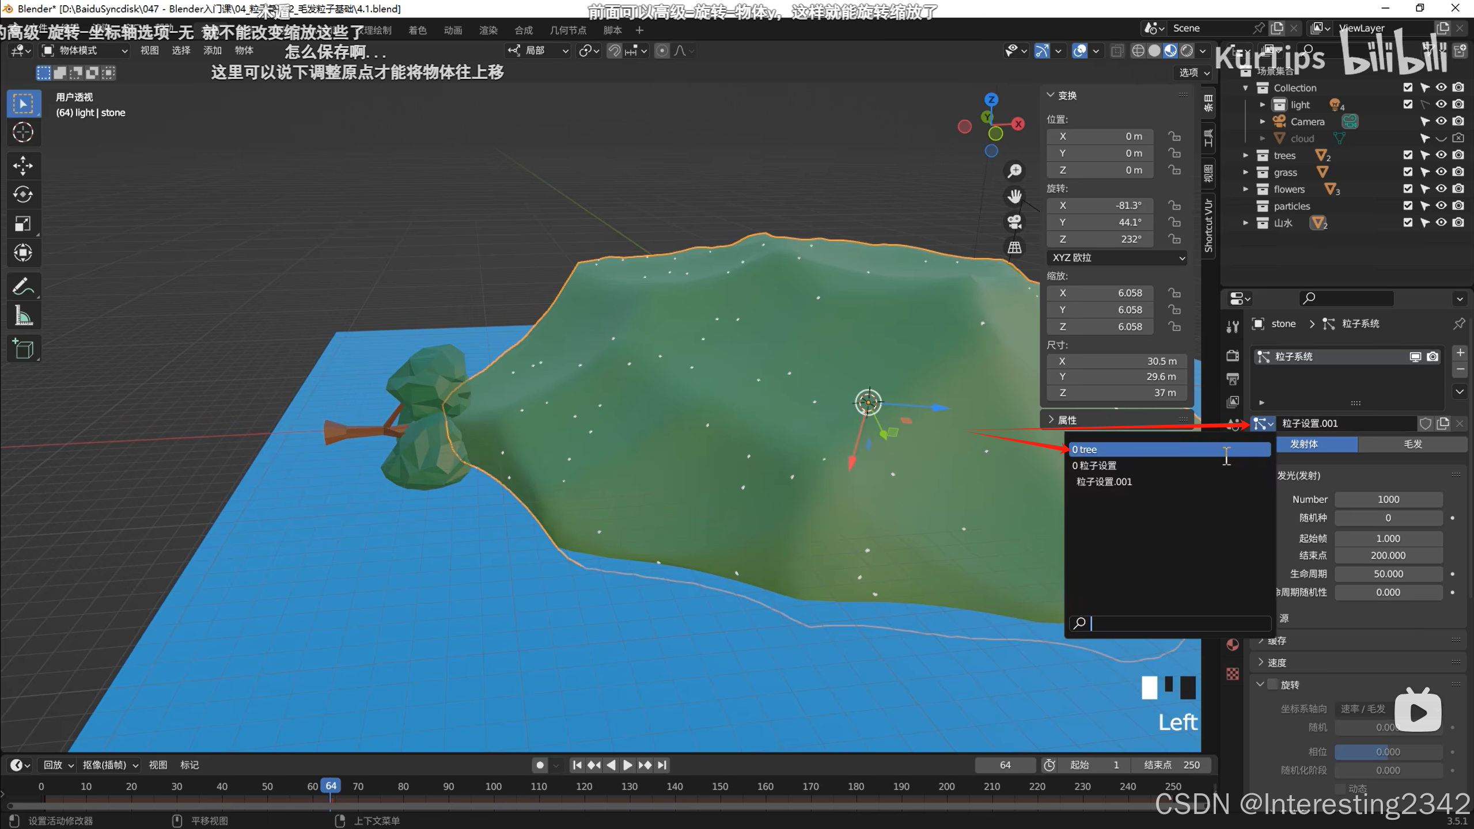Screen dimensions: 1474x829
Task: Select the Scale tool in left toolbar
Action: [22, 223]
